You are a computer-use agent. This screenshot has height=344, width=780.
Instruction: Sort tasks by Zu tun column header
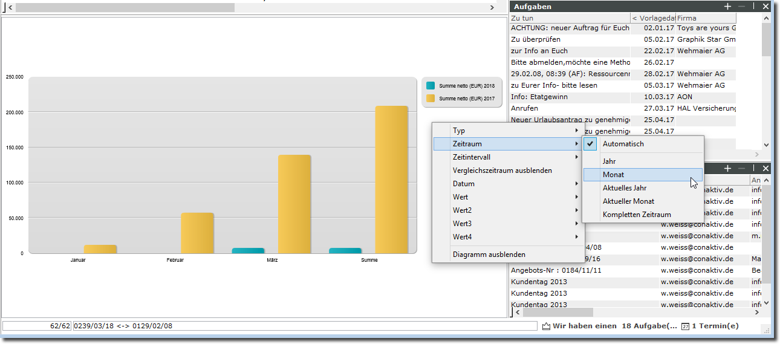pyautogui.click(x=568, y=18)
